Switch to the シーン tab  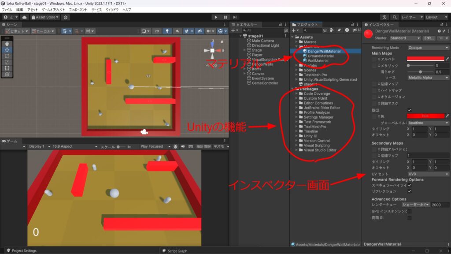pos(10,25)
